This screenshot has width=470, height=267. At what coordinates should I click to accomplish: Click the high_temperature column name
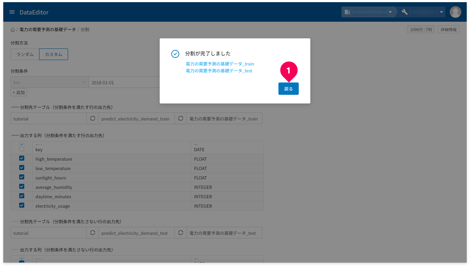tap(54, 159)
